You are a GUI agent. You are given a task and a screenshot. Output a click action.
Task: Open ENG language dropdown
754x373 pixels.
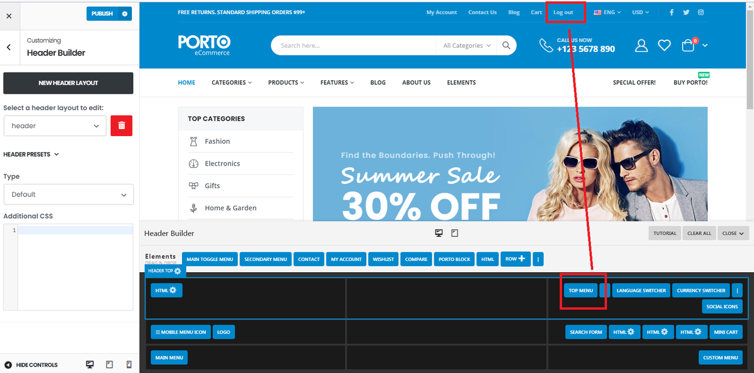(x=607, y=12)
